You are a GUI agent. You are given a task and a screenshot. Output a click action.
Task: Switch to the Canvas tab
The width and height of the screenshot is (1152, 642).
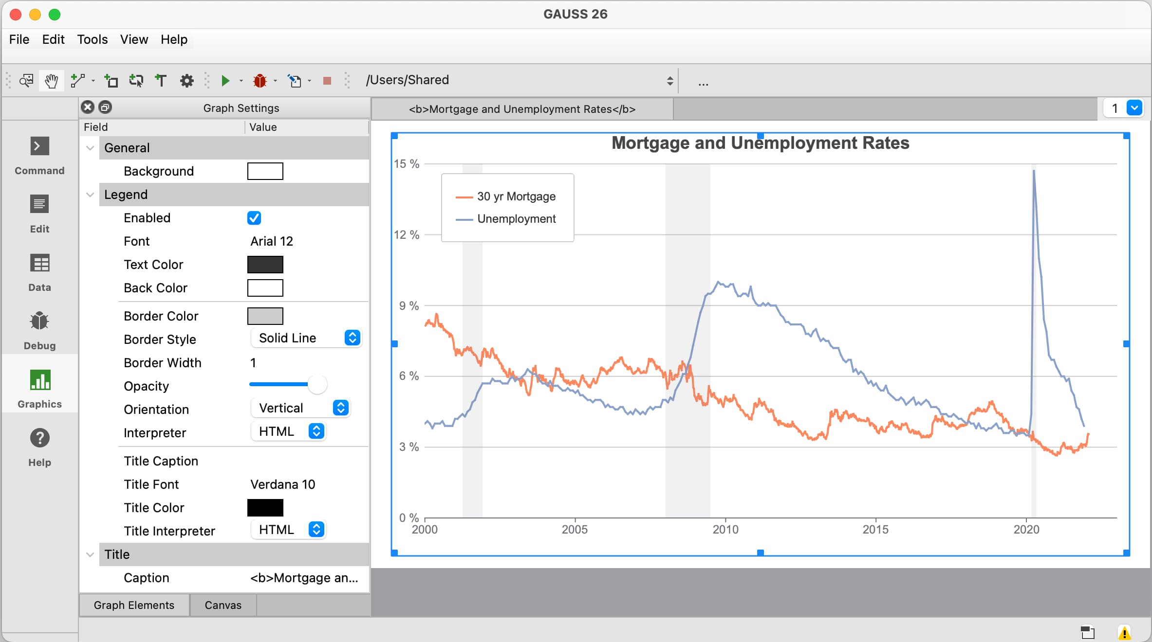223,605
